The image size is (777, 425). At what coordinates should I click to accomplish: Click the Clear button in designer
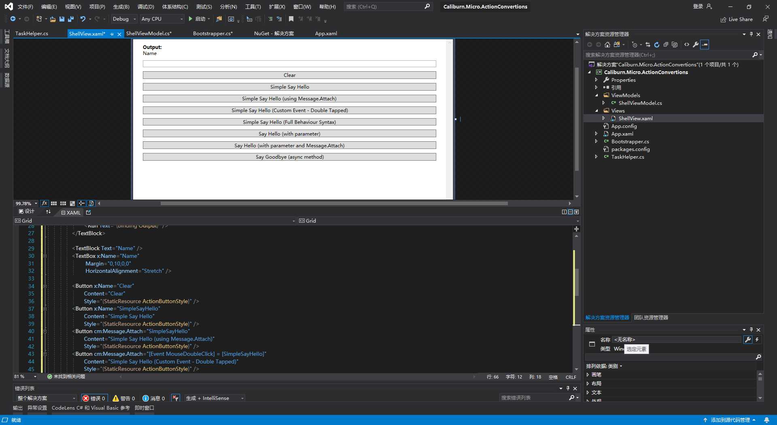pyautogui.click(x=289, y=75)
